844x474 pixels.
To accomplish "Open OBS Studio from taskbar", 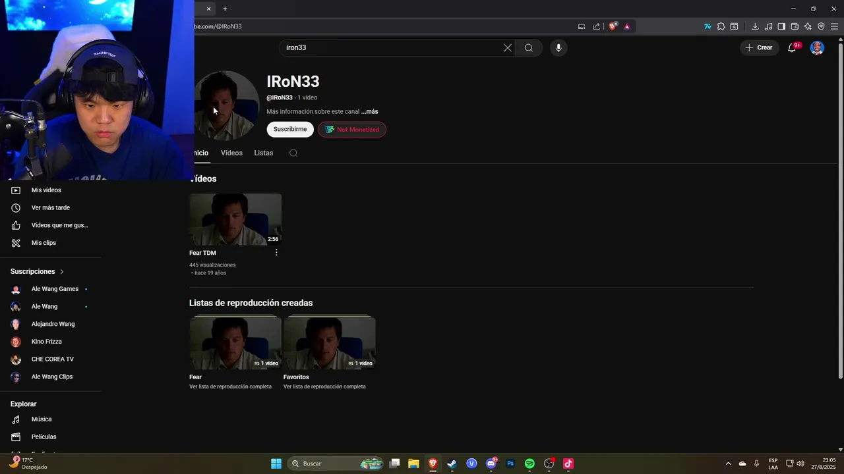I will (x=549, y=463).
